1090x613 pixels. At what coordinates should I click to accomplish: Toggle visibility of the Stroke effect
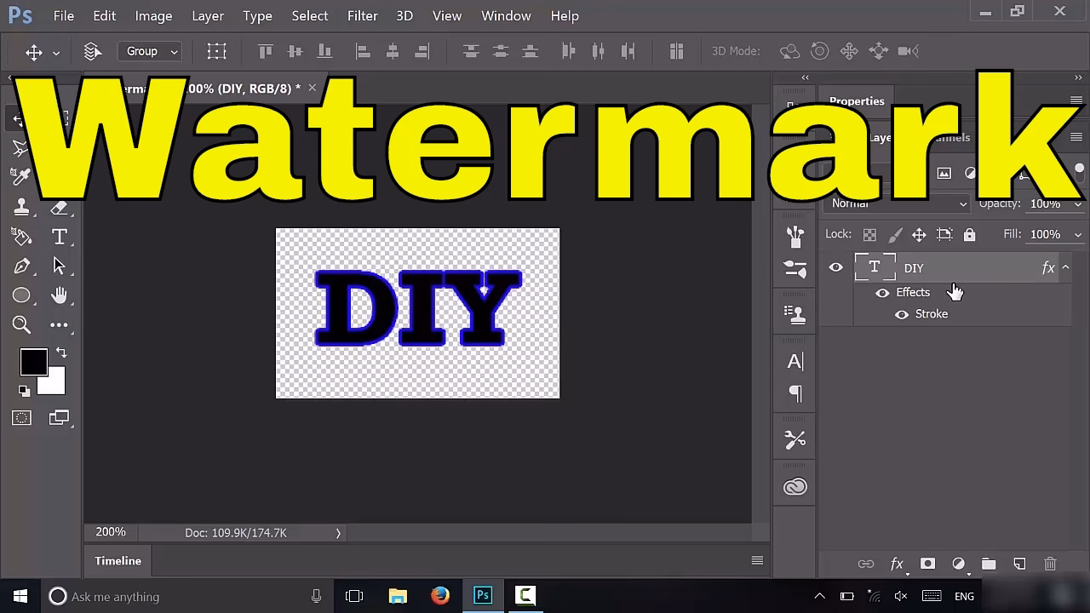[902, 314]
